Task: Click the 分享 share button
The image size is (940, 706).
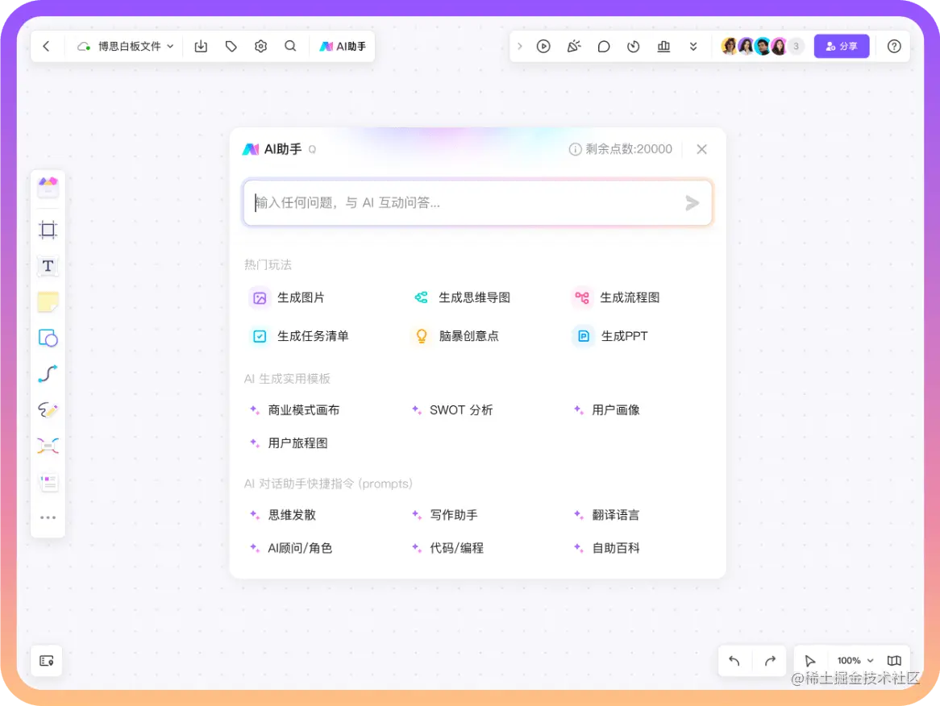Action: coord(842,46)
